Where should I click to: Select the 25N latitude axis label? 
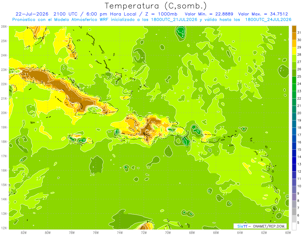click(4, 41)
